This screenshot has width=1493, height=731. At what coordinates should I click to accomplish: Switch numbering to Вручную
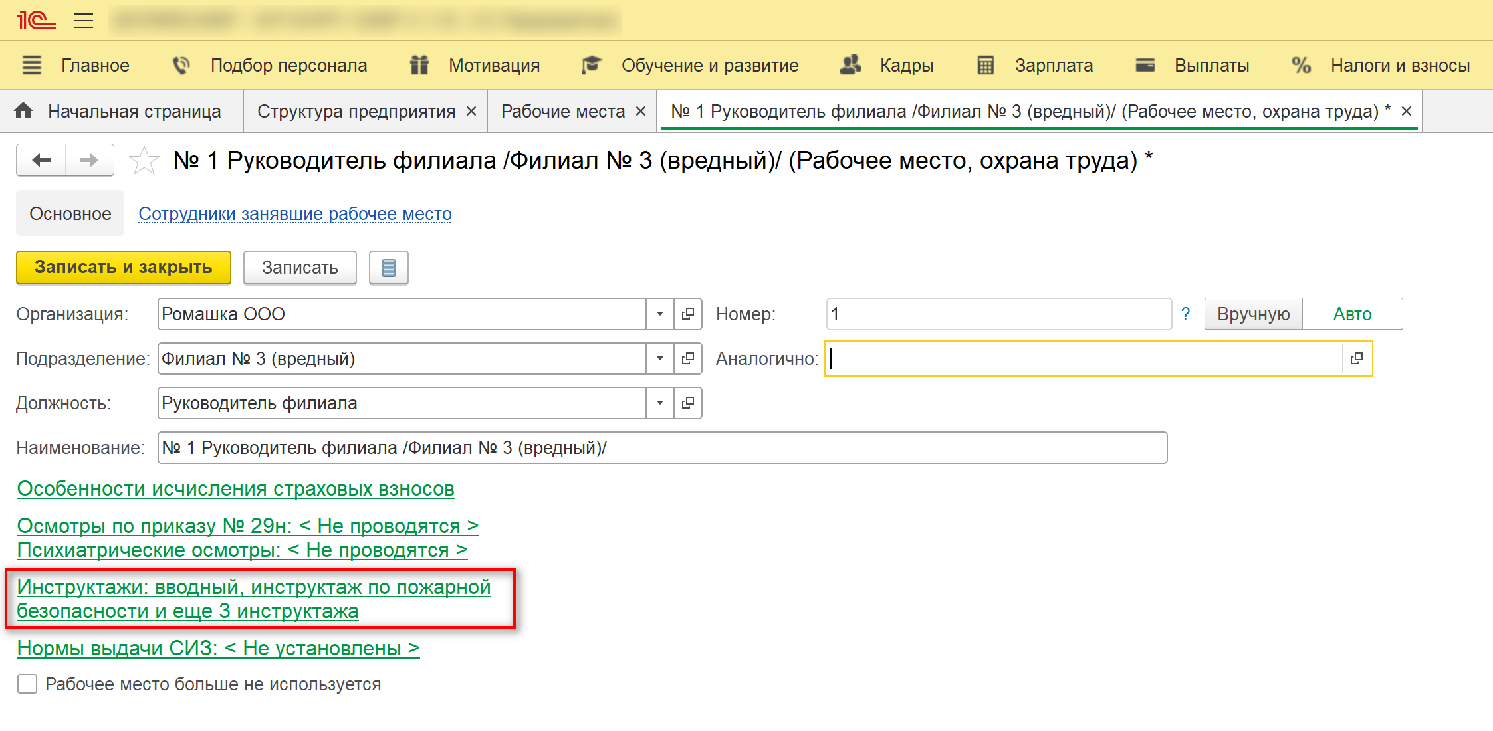click(x=1253, y=314)
